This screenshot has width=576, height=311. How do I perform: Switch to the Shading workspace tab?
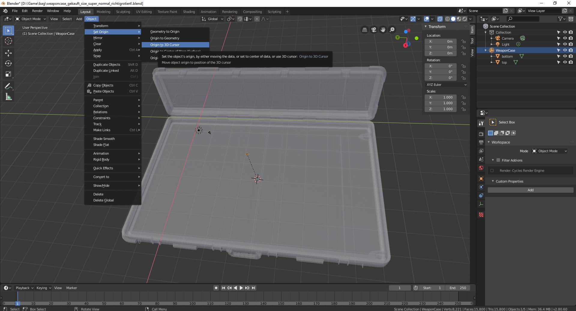point(189,11)
